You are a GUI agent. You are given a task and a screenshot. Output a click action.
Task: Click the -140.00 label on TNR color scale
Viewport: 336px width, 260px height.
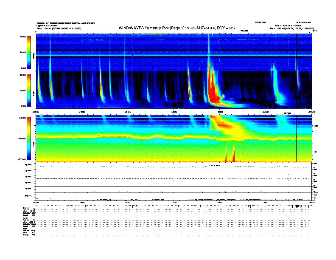tap(22, 138)
